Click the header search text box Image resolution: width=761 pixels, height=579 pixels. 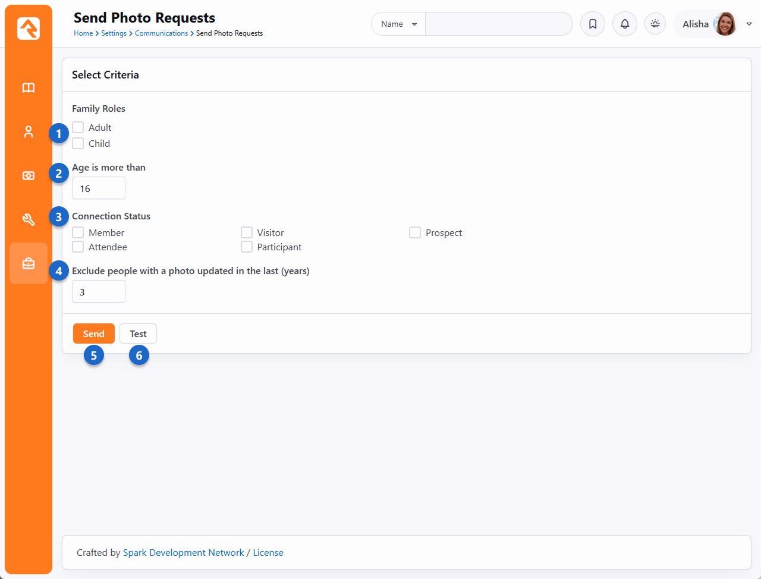[x=498, y=24]
